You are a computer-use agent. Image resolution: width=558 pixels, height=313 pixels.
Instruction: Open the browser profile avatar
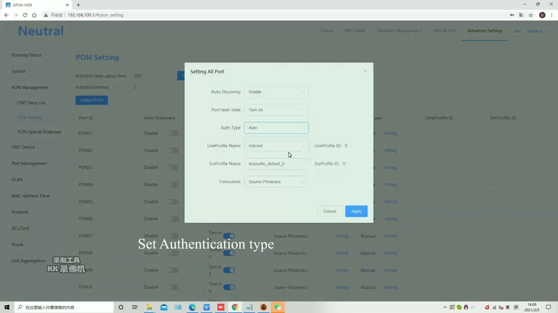[x=542, y=15]
